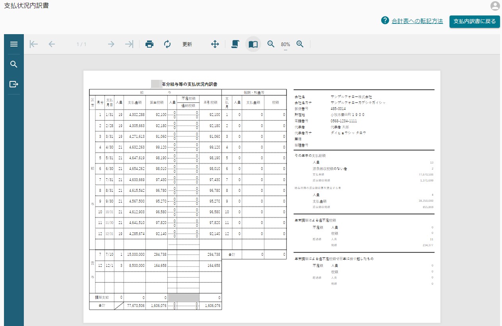Open the user account avatar menu
This screenshot has height=326, width=502.
click(x=495, y=6)
